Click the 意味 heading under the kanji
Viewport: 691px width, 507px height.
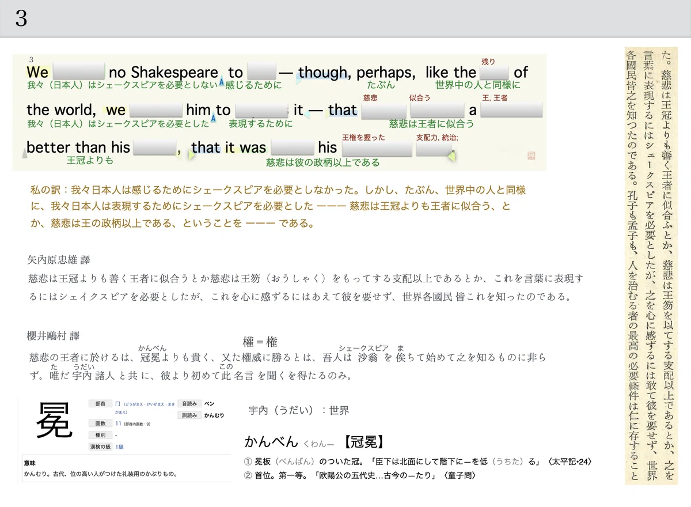(x=29, y=463)
